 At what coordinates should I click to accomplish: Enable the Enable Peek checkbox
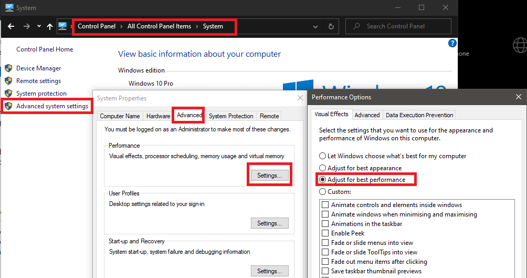[x=325, y=233]
